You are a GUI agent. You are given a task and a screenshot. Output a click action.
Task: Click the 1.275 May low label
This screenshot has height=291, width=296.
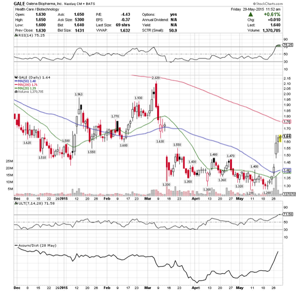click(x=250, y=193)
